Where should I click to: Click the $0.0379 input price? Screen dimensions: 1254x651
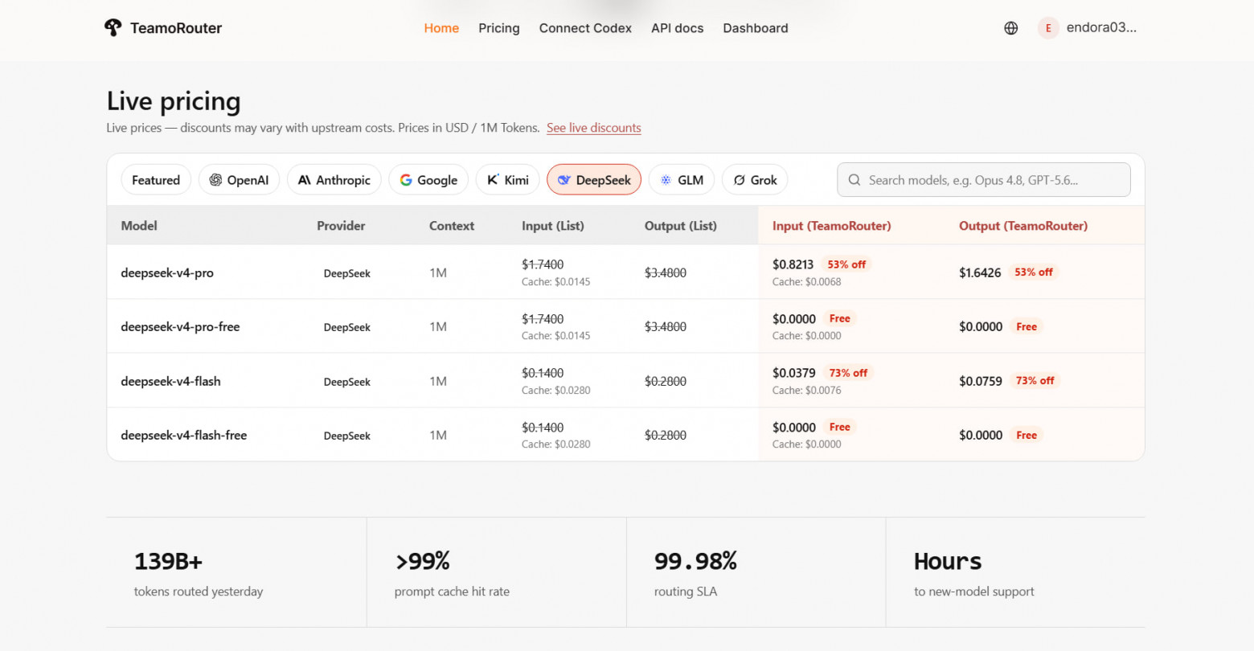pos(794,373)
